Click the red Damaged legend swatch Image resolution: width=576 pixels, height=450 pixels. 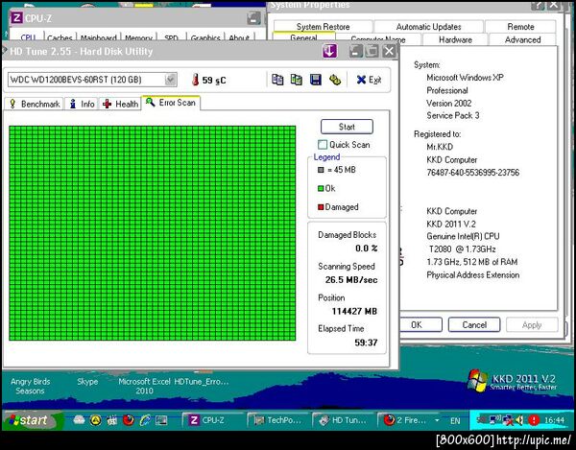coord(321,207)
